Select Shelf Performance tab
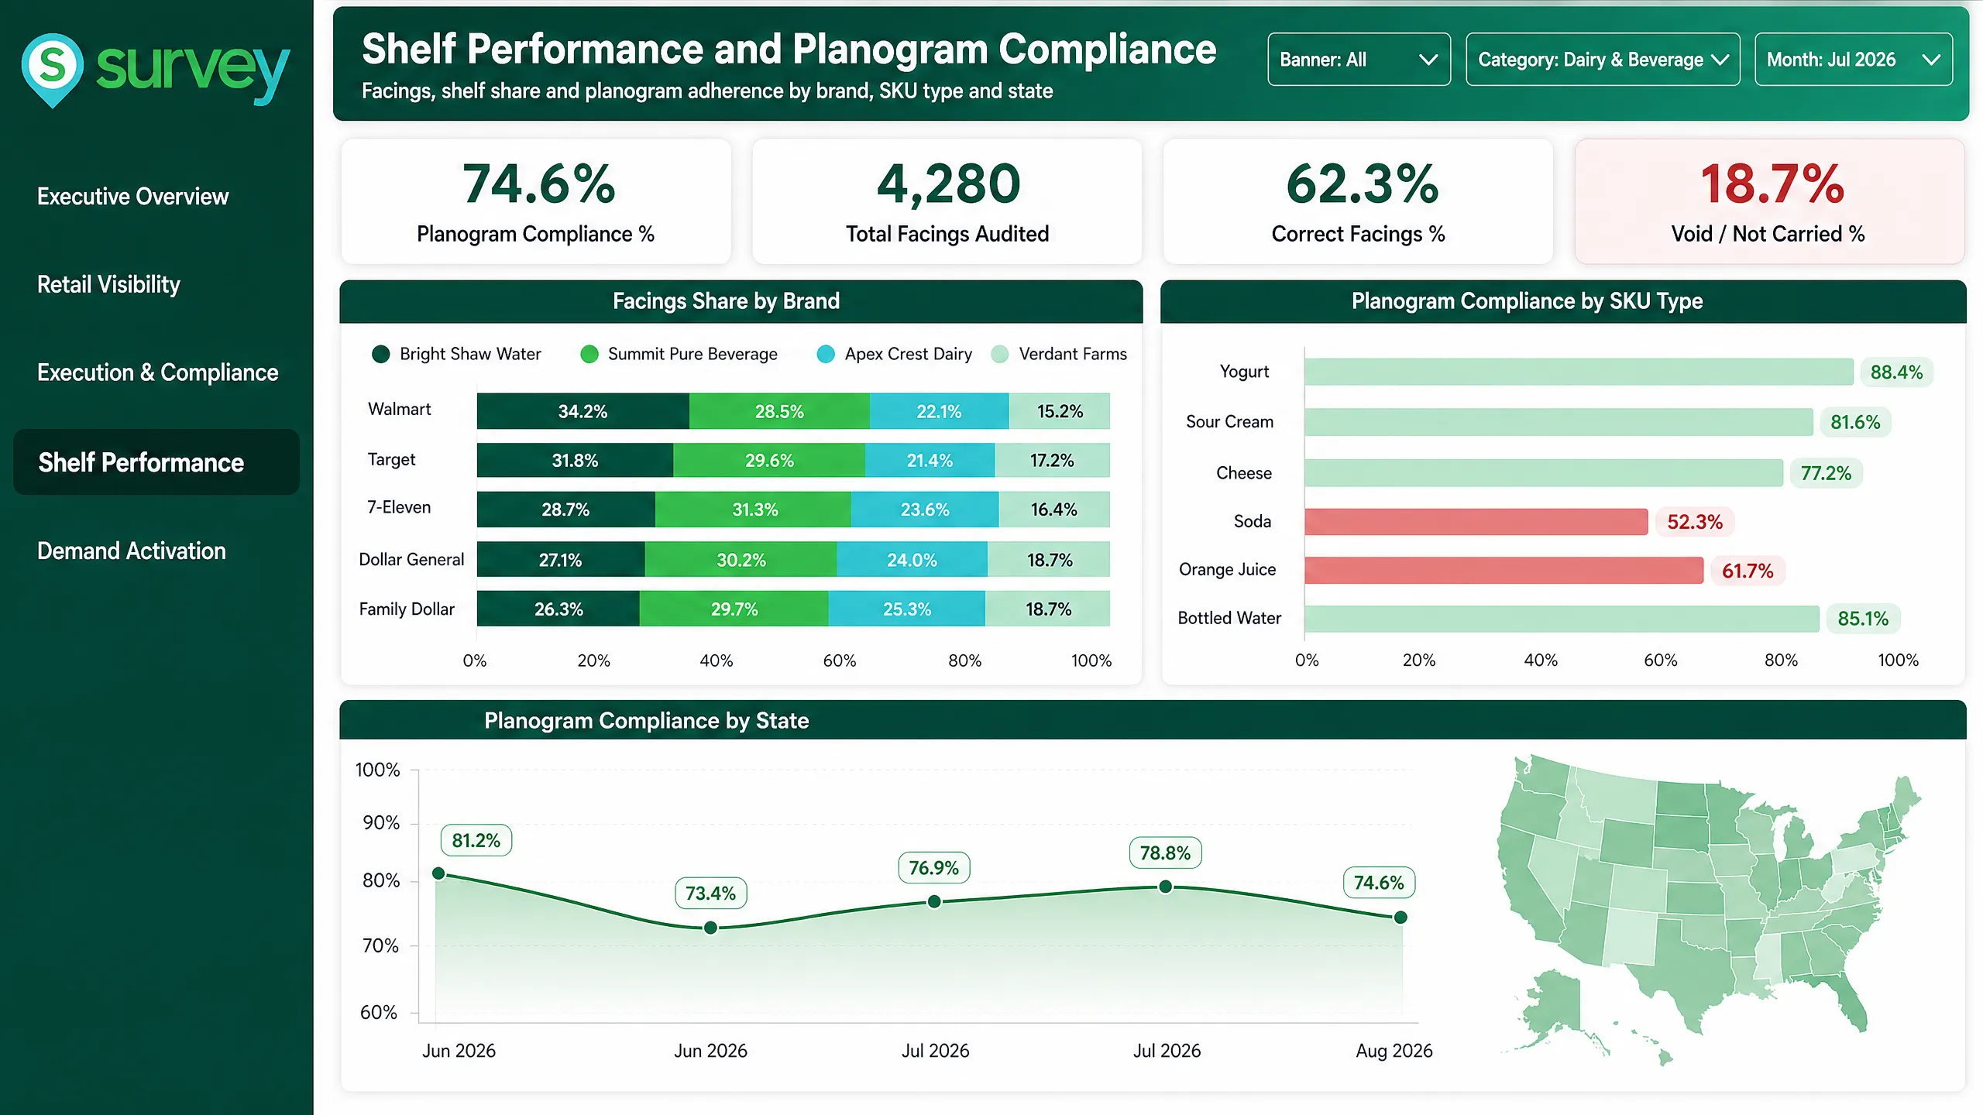Image resolution: width=1983 pixels, height=1115 pixels. coord(156,462)
